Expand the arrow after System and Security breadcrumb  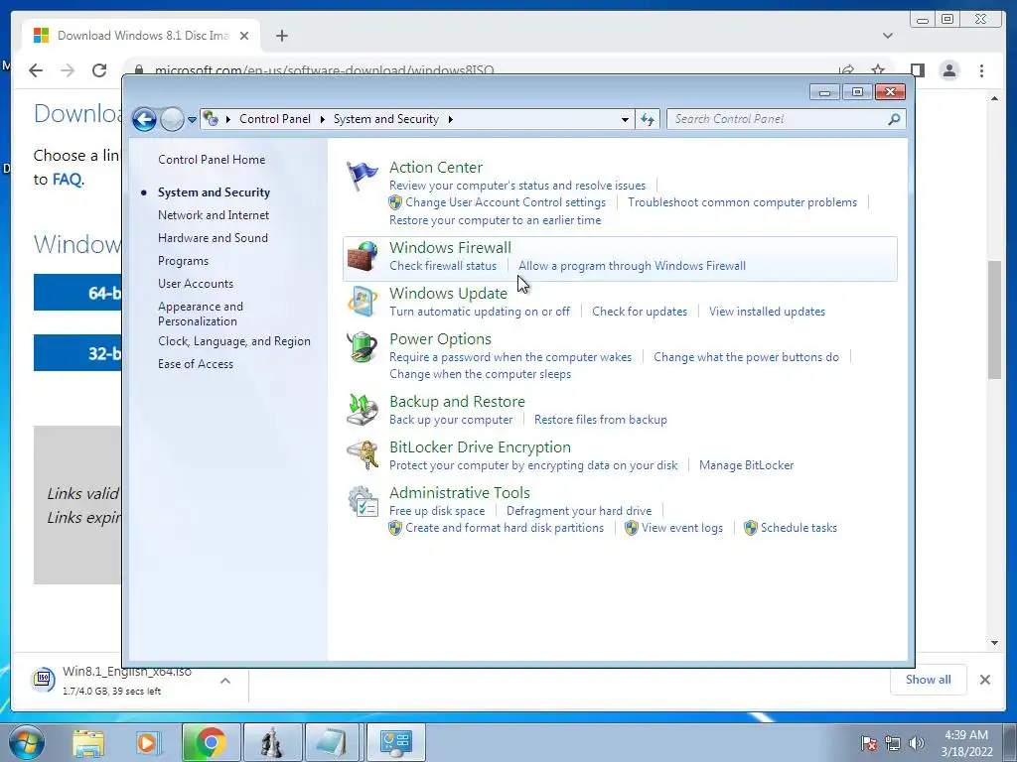[x=450, y=119]
